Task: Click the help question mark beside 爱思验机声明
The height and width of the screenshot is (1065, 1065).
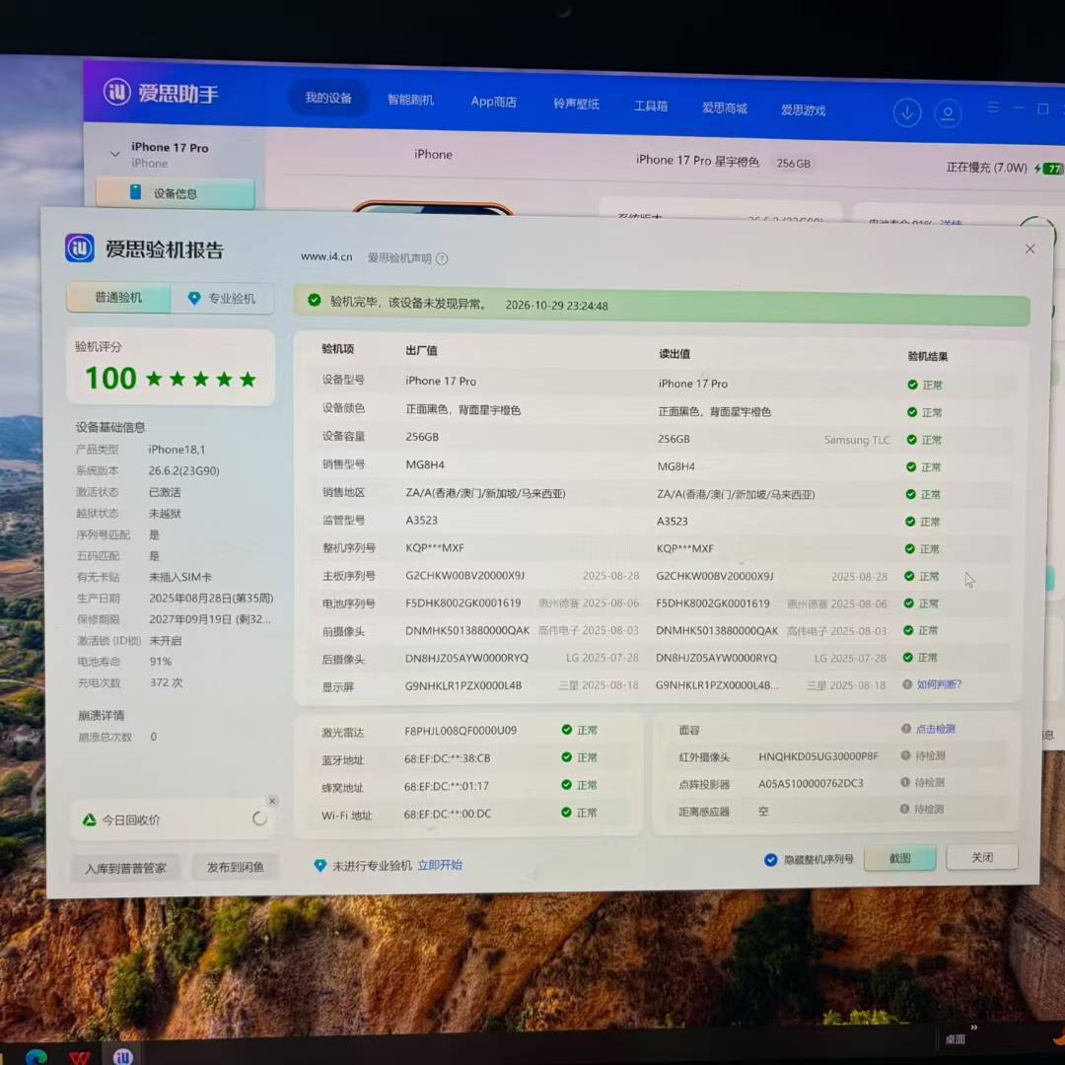Action: [442, 258]
